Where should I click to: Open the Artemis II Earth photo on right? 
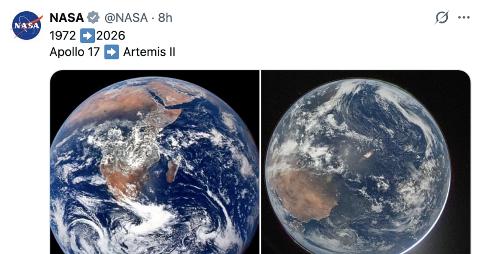coord(365,162)
